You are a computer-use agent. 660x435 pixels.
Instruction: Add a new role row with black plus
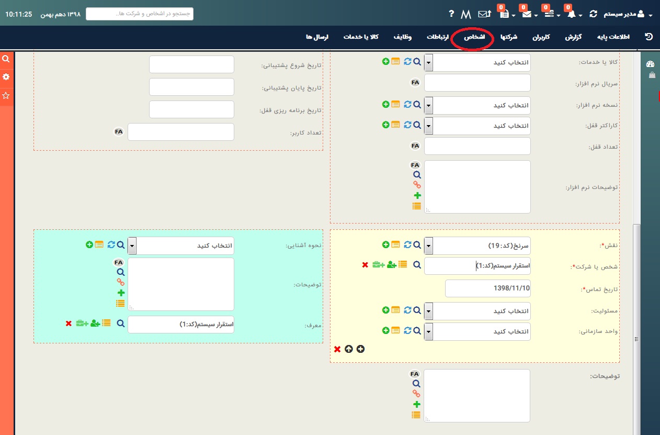(360, 349)
